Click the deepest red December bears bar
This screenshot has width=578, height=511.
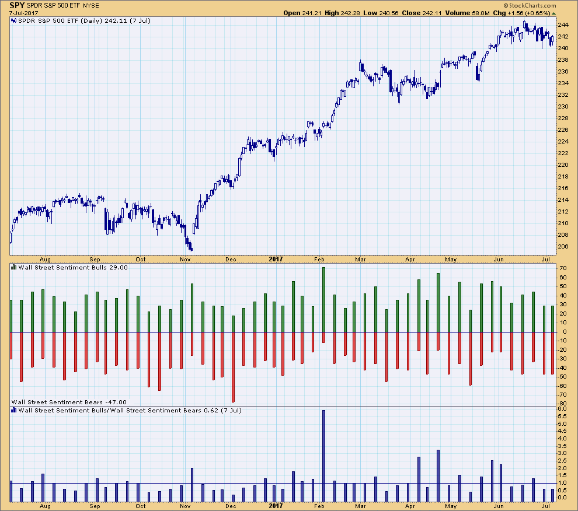(x=233, y=367)
